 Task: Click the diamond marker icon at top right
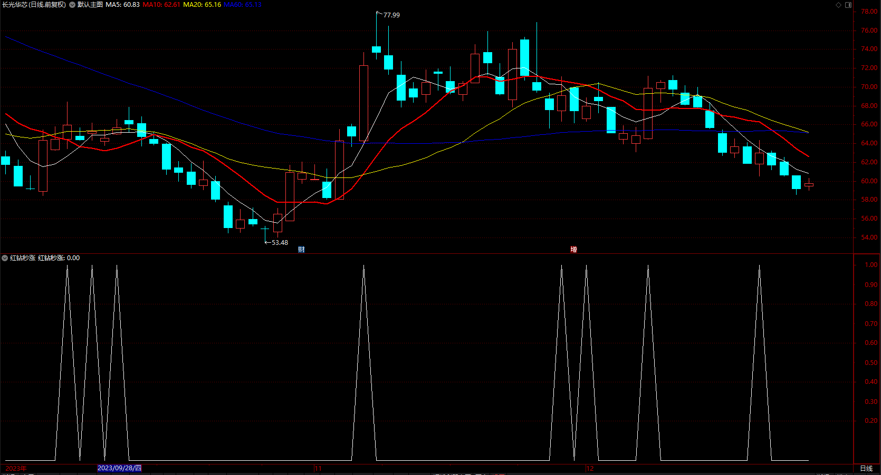coord(839,5)
